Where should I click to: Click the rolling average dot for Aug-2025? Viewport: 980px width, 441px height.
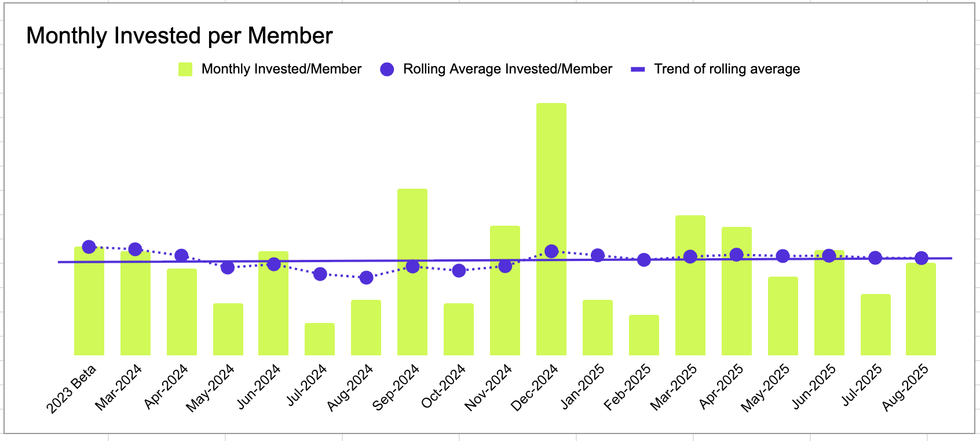point(922,258)
